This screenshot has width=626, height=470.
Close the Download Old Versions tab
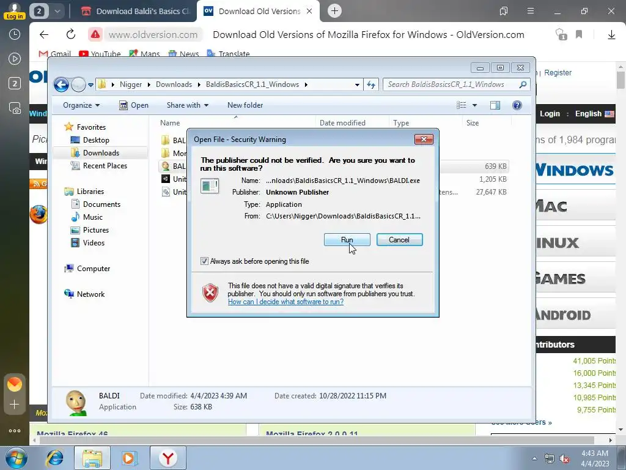309,11
